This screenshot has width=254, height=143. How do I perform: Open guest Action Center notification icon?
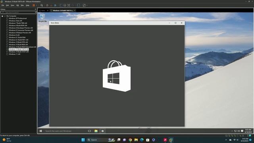coord(242,131)
